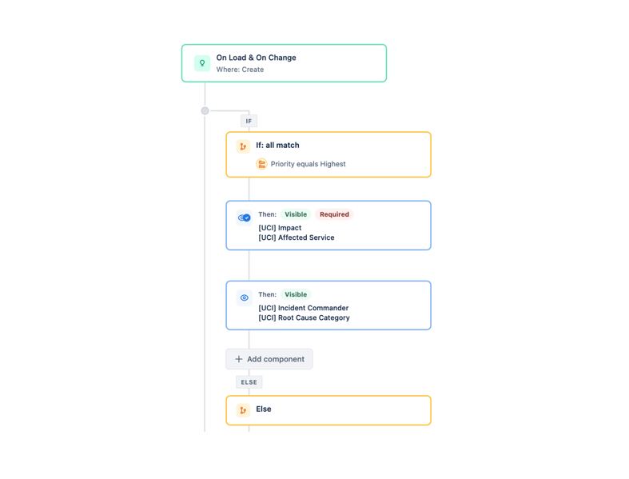Select the On Load & On Change trigger title
This screenshot has width=629, height=479.
[x=256, y=58]
